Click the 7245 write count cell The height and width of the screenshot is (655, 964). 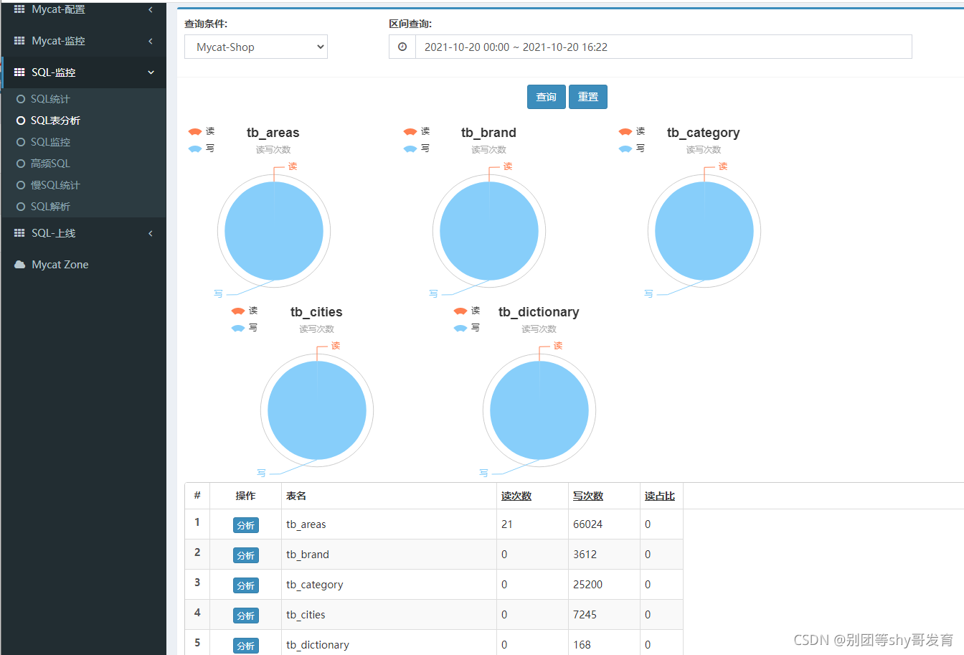[x=604, y=615]
